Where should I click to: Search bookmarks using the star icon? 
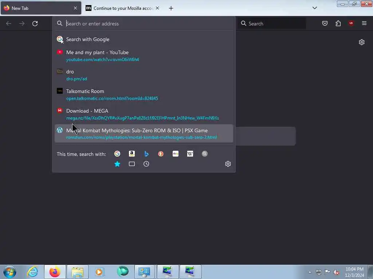tap(117, 164)
